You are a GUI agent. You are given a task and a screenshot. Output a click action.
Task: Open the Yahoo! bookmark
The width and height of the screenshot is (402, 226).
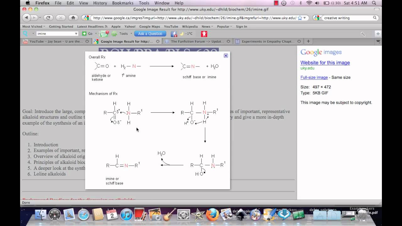click(x=130, y=26)
